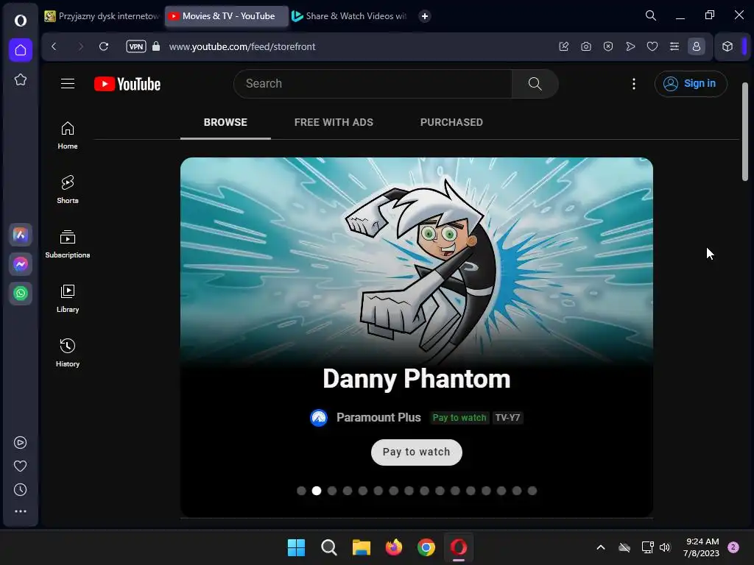Open the Shorts sidebar item
The image size is (754, 565).
pyautogui.click(x=68, y=190)
